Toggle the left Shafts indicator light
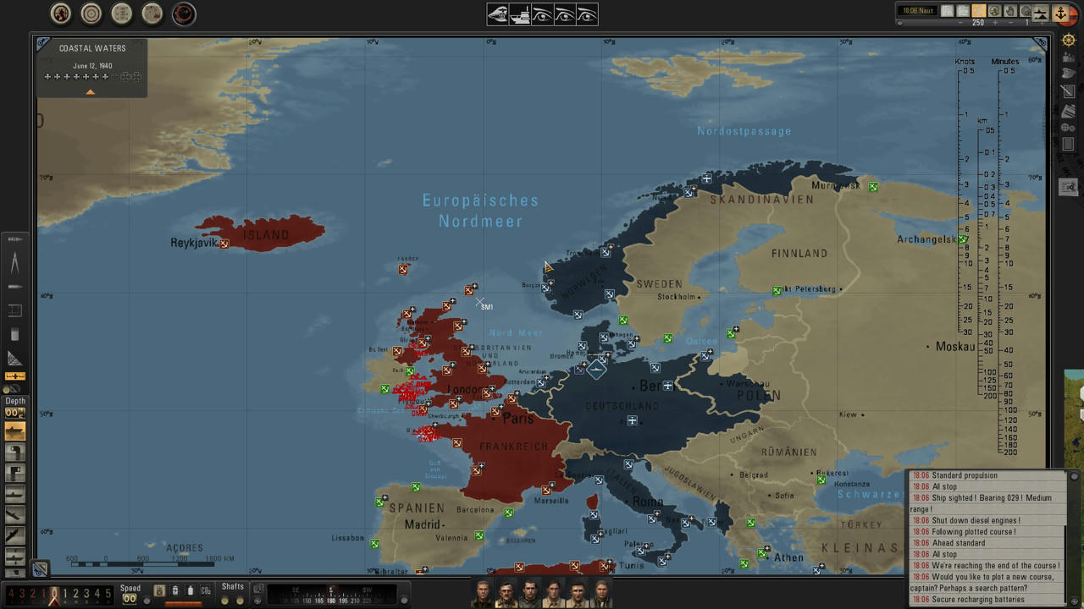 tap(224, 601)
